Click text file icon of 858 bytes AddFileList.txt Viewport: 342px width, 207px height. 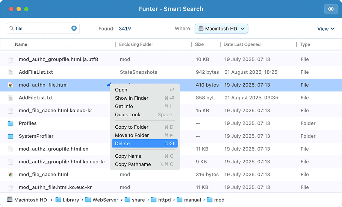[x=11, y=98]
